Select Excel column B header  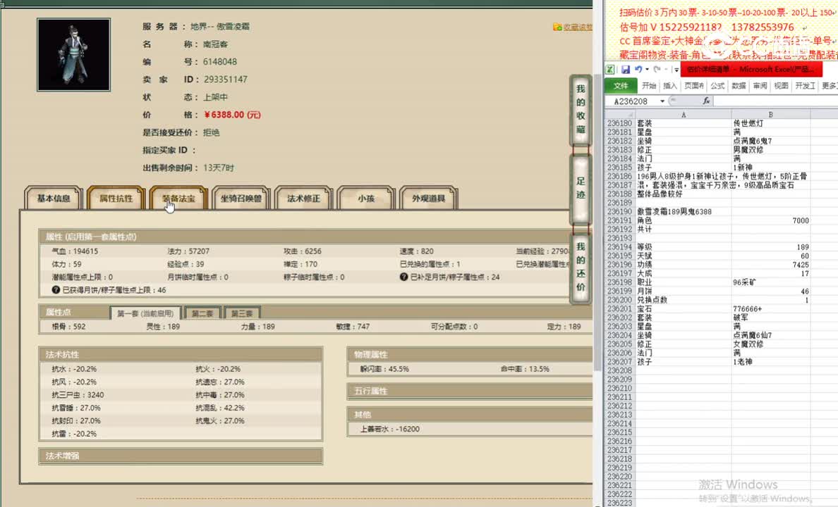pyautogui.click(x=771, y=115)
